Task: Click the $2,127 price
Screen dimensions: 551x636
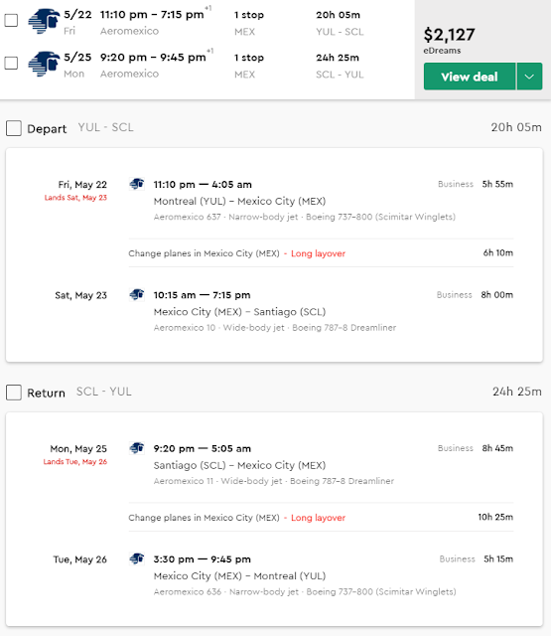Action: pos(449,35)
